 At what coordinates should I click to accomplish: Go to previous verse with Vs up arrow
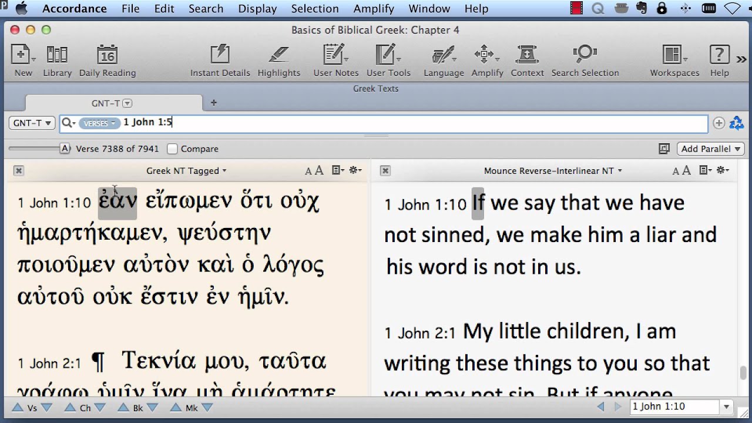tap(18, 408)
